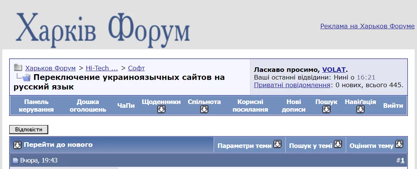Open Панель керування menu item

(x=36, y=106)
